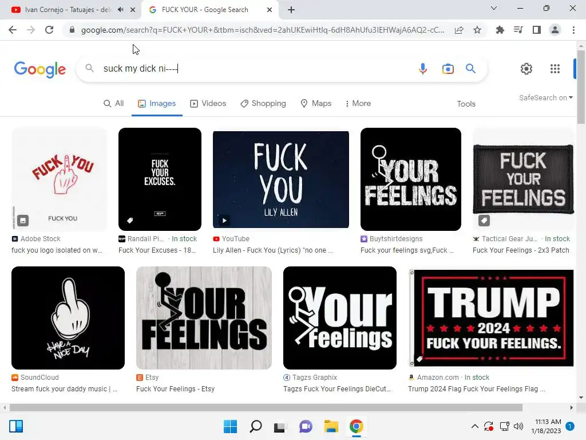Click the share page icon in address bar
Image resolution: width=586 pixels, height=440 pixels.
tap(459, 30)
